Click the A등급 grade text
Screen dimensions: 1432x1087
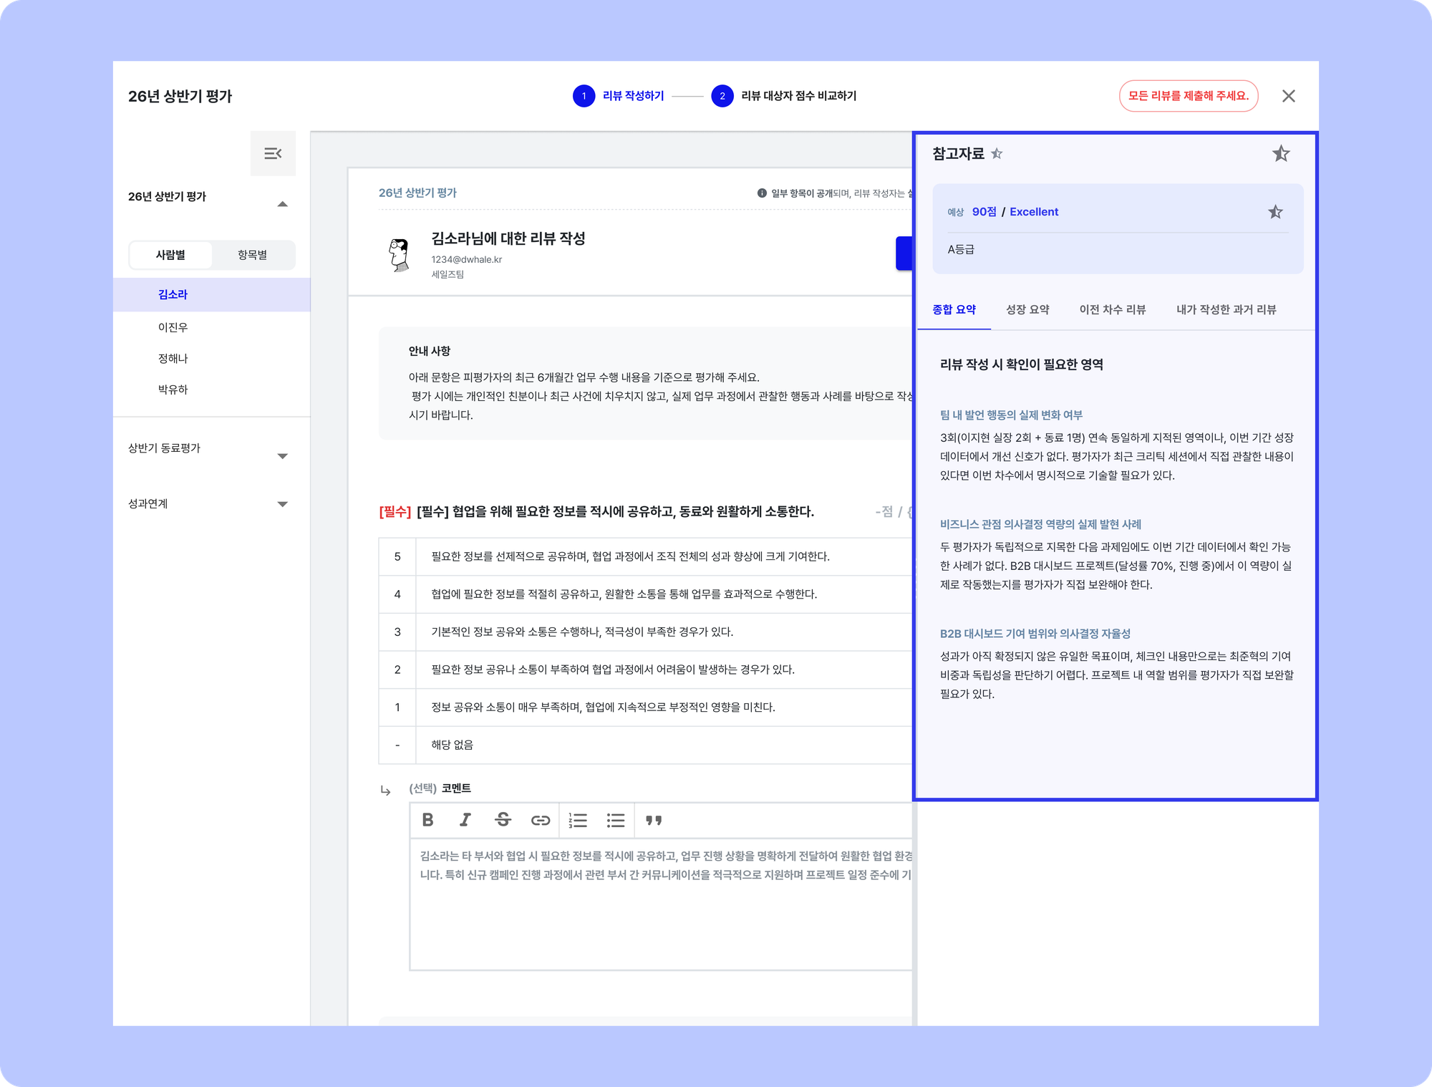click(x=961, y=249)
